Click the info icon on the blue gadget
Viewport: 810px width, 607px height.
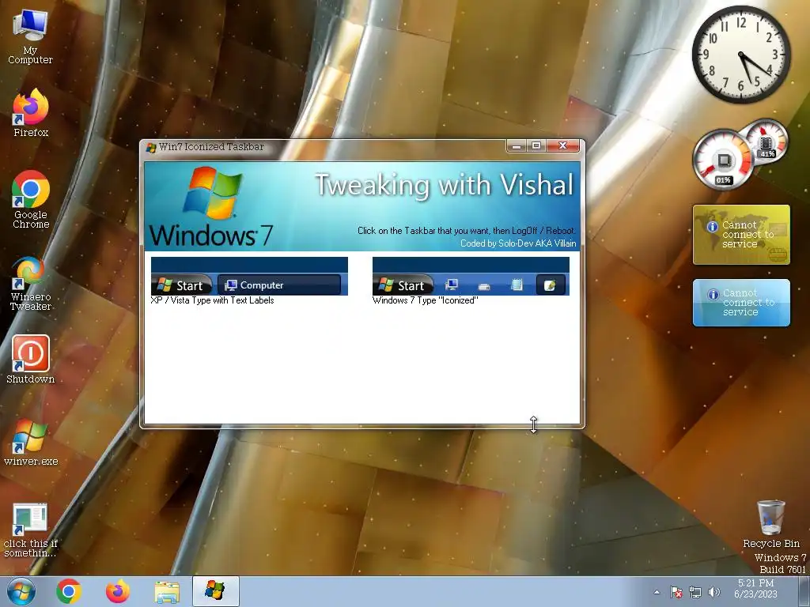tap(713, 294)
